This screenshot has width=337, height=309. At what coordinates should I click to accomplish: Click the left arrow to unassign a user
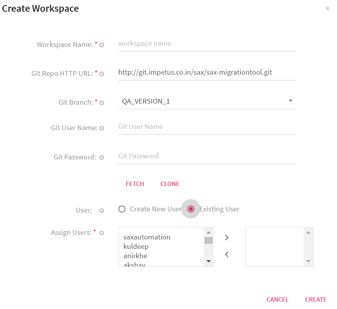coord(227,254)
